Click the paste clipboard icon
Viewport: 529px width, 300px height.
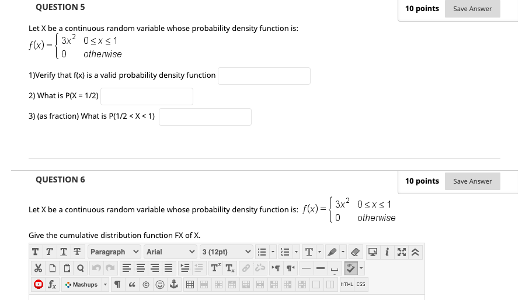67,268
